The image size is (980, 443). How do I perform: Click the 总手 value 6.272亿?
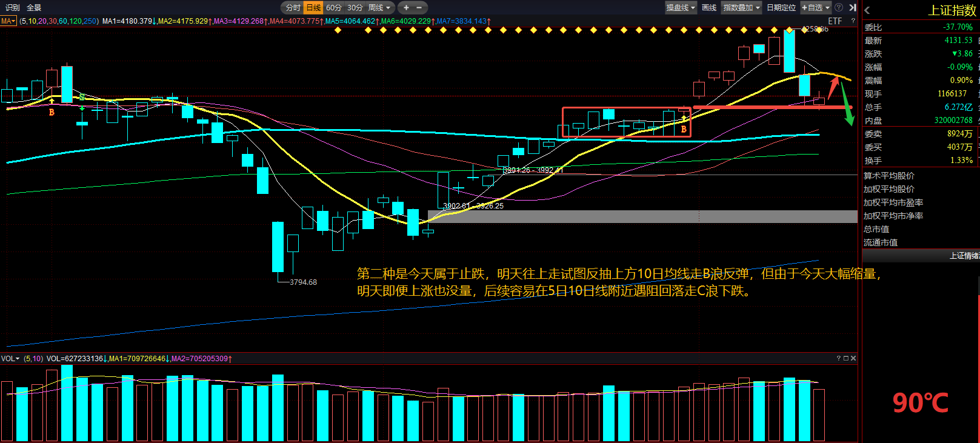click(958, 107)
